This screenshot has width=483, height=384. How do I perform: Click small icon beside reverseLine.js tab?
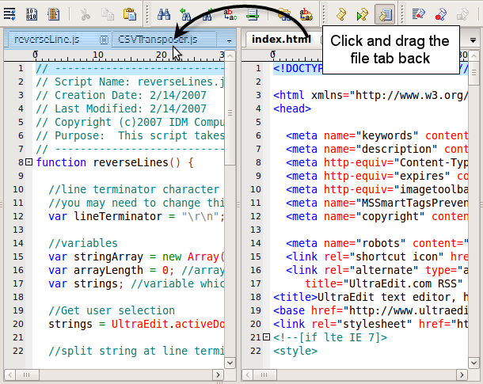tap(104, 40)
